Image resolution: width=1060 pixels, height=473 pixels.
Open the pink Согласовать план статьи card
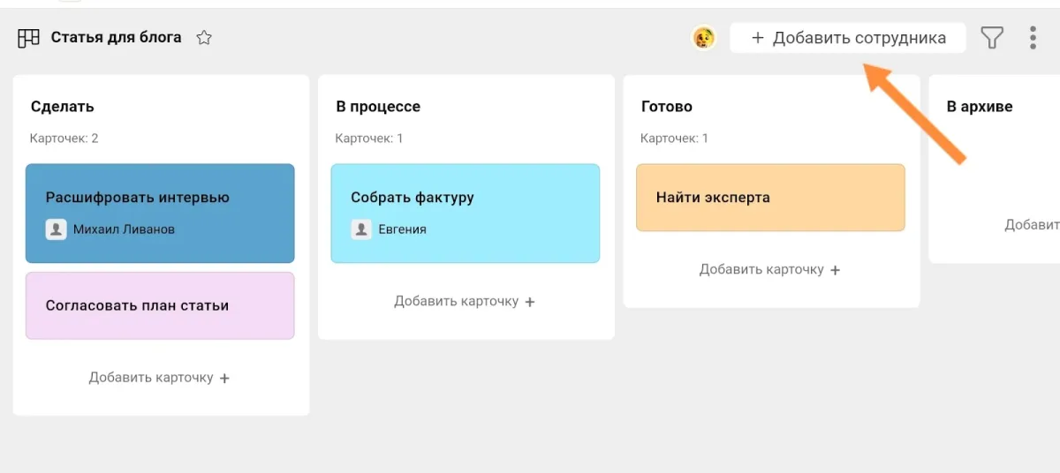tap(160, 305)
